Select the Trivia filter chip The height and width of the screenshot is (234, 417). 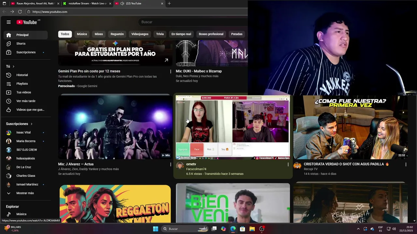pyautogui.click(x=160, y=34)
